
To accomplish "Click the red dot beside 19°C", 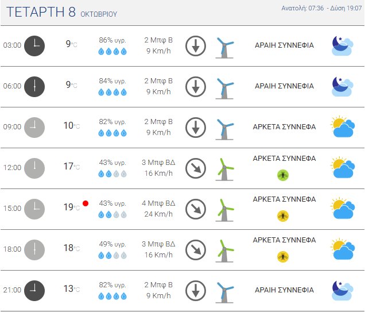I will coord(86,203).
